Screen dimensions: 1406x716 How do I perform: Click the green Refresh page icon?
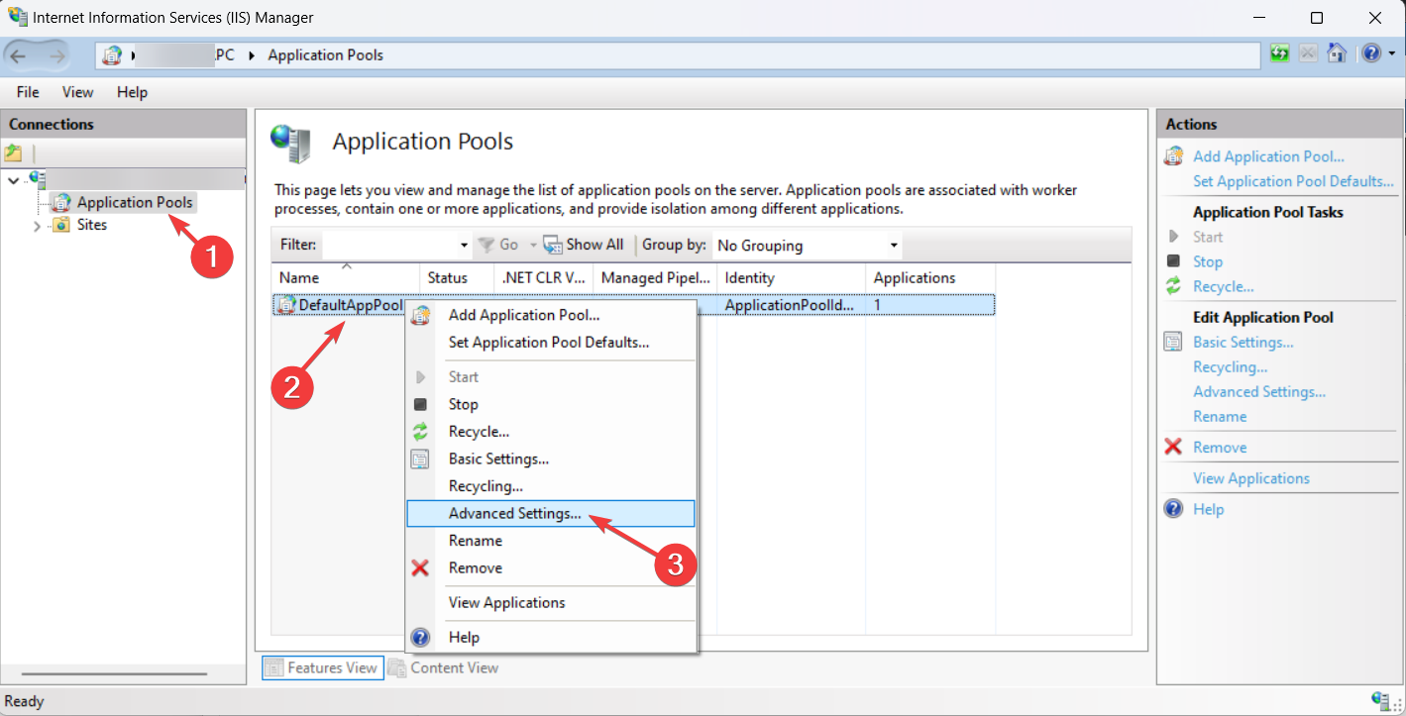tap(1280, 54)
